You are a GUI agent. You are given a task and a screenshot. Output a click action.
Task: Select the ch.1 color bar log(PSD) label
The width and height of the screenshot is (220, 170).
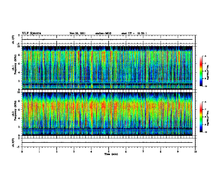[208, 72]
